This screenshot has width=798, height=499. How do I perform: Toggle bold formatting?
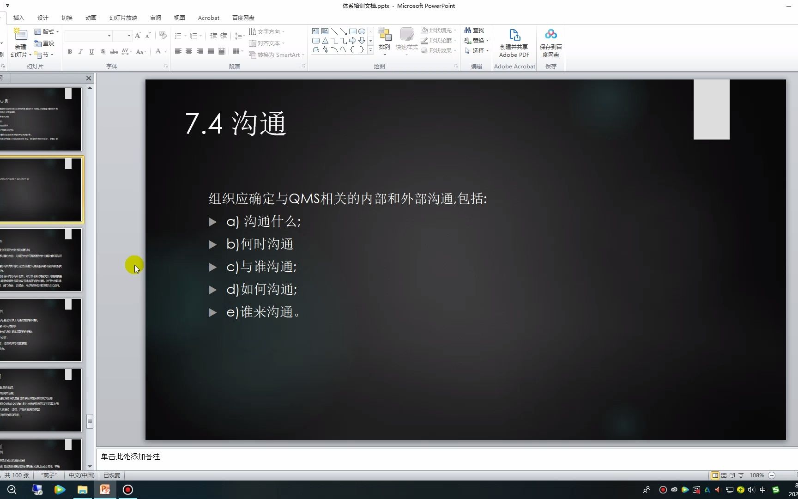click(x=70, y=52)
